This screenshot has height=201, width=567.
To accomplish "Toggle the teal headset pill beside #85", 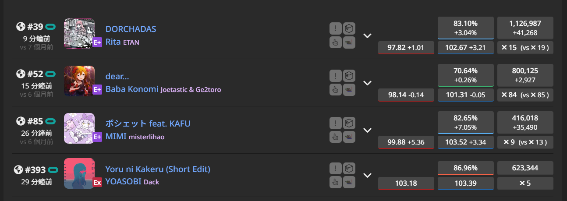I will (x=51, y=121).
